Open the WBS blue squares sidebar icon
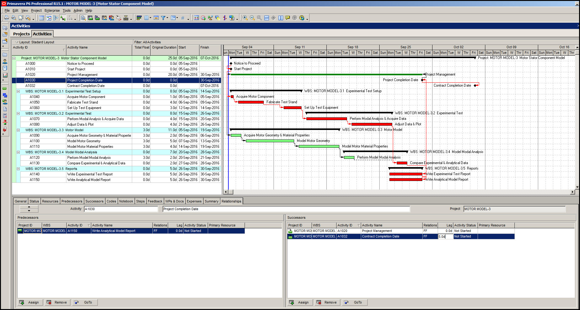This screenshot has height=310, width=580. [5, 95]
